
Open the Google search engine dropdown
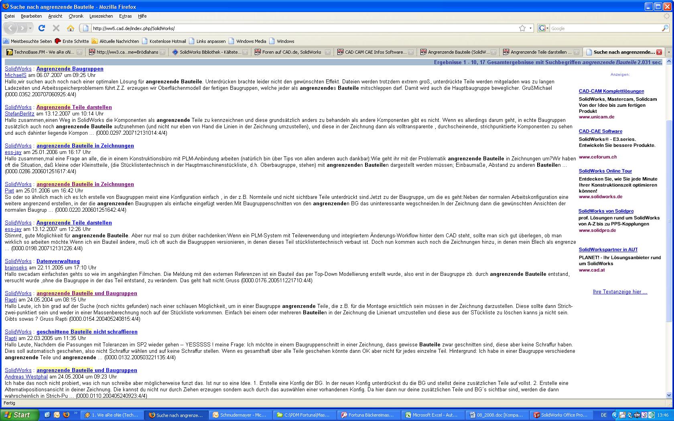tap(543, 28)
